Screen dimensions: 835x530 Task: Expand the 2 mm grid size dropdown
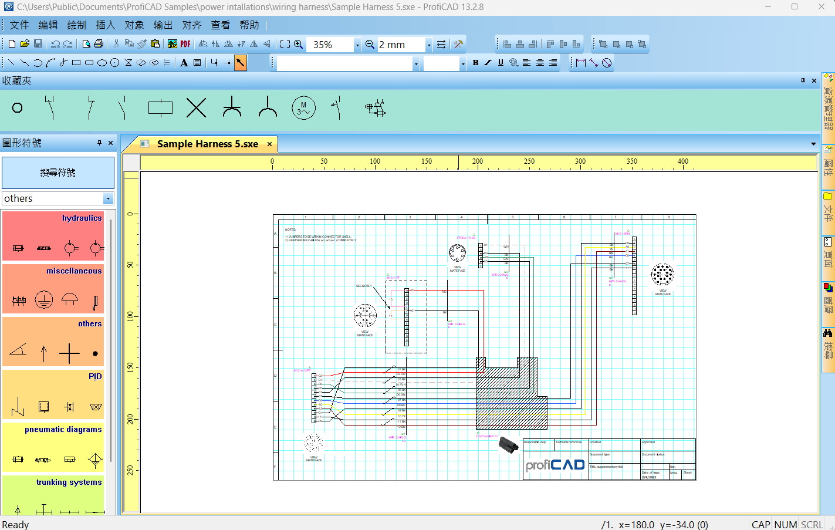click(428, 45)
